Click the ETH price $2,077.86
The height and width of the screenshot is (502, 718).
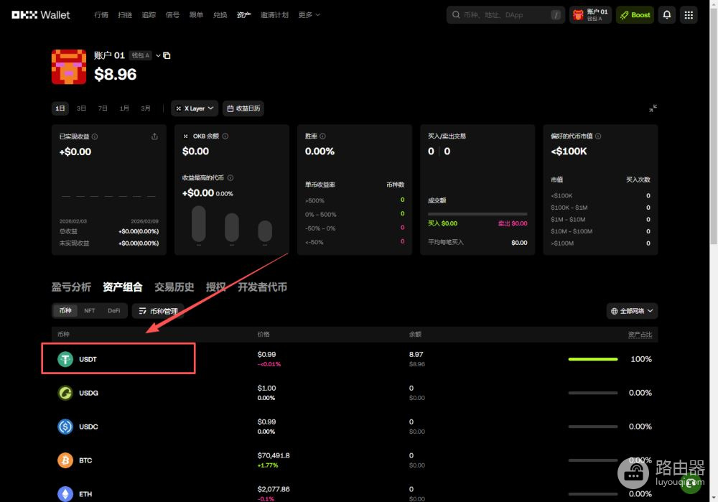[x=274, y=489]
